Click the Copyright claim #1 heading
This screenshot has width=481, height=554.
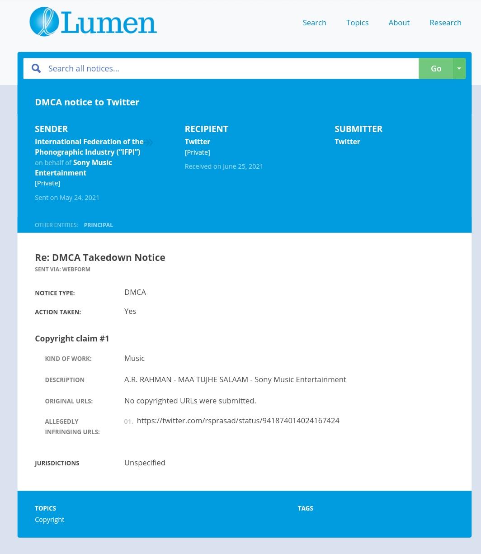tap(72, 338)
